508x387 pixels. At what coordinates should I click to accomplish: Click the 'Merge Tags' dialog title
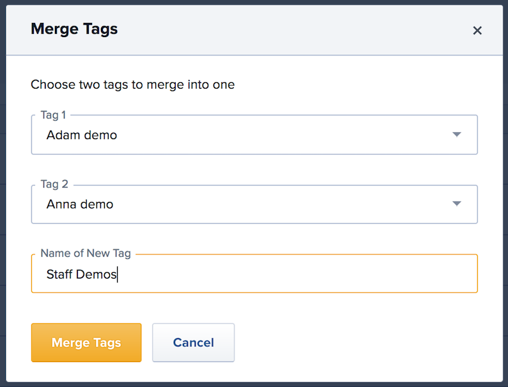pyautogui.click(x=74, y=29)
